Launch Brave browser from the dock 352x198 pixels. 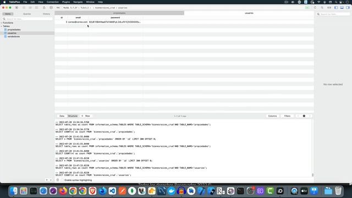(92, 191)
